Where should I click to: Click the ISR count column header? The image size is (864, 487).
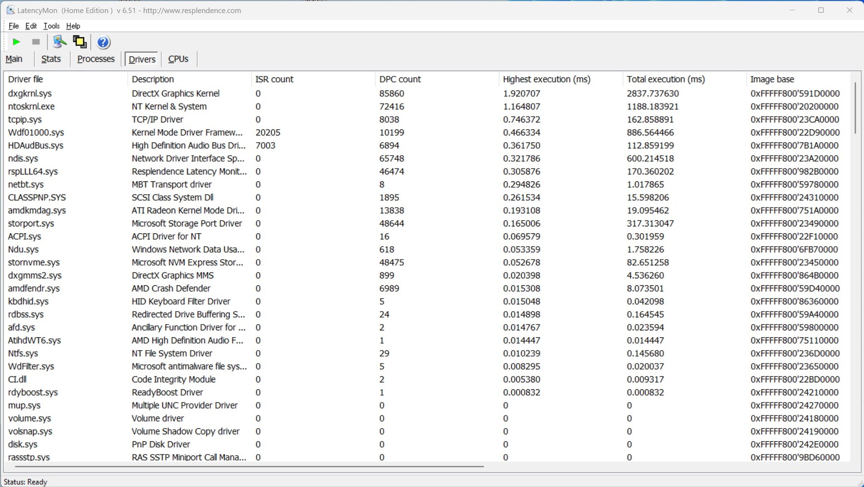(x=274, y=79)
